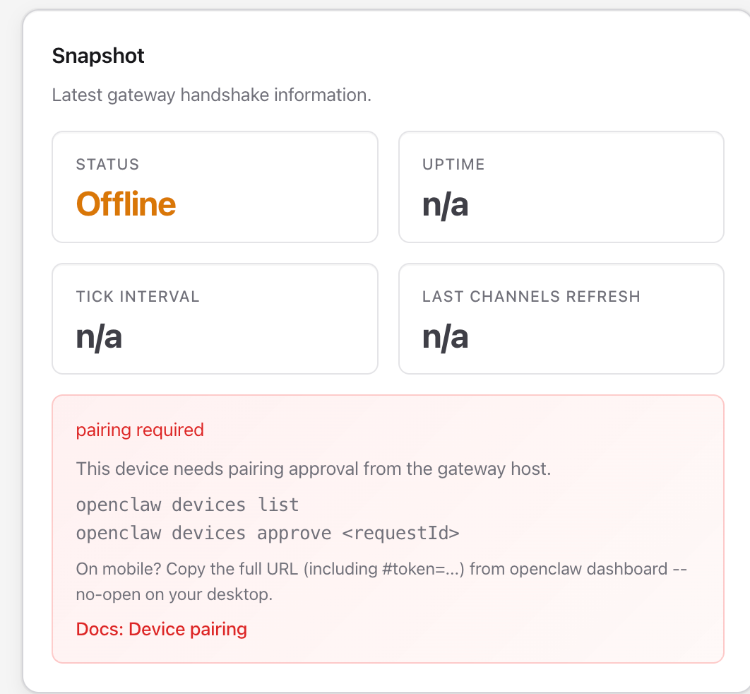Select the n/a value under UPTIME

pos(445,204)
